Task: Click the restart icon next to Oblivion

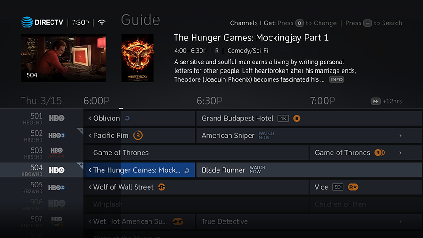Action: click(x=127, y=119)
